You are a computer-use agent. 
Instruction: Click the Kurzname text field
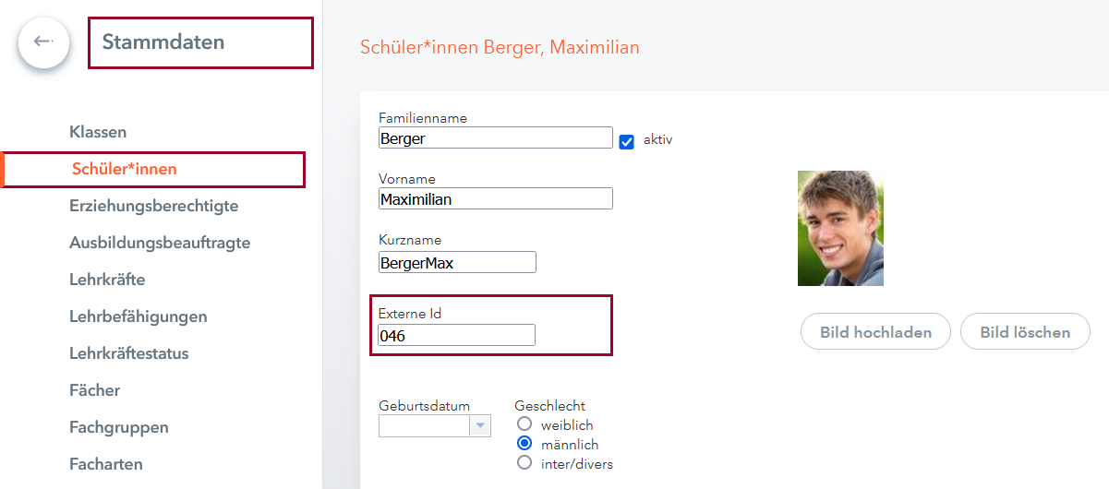[456, 263]
